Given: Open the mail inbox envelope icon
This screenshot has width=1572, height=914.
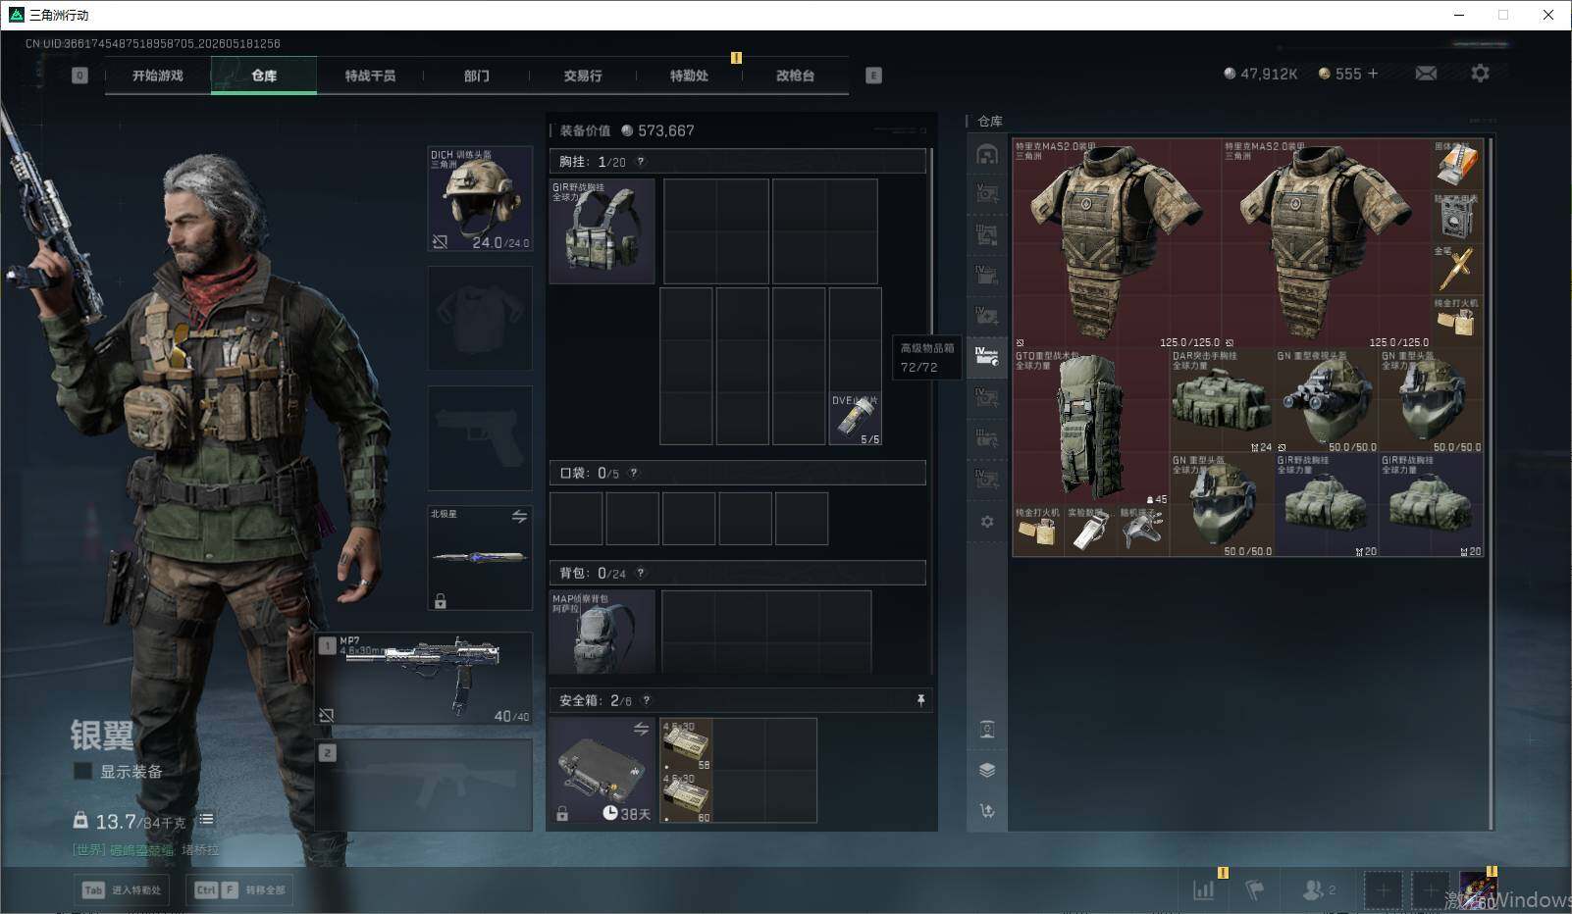Looking at the screenshot, I should tap(1426, 74).
